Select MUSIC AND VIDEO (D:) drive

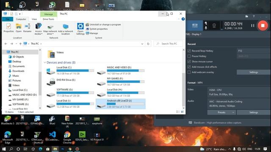pyautogui.click(x=120, y=71)
